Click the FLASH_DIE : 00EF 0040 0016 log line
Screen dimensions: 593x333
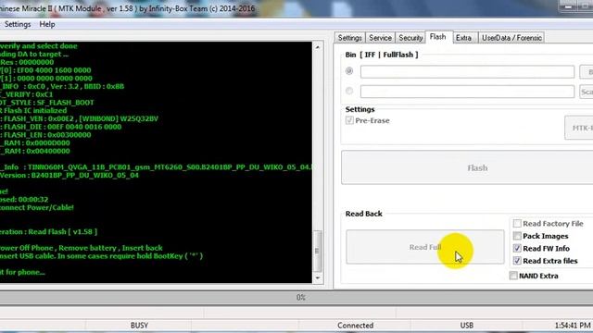60,127
